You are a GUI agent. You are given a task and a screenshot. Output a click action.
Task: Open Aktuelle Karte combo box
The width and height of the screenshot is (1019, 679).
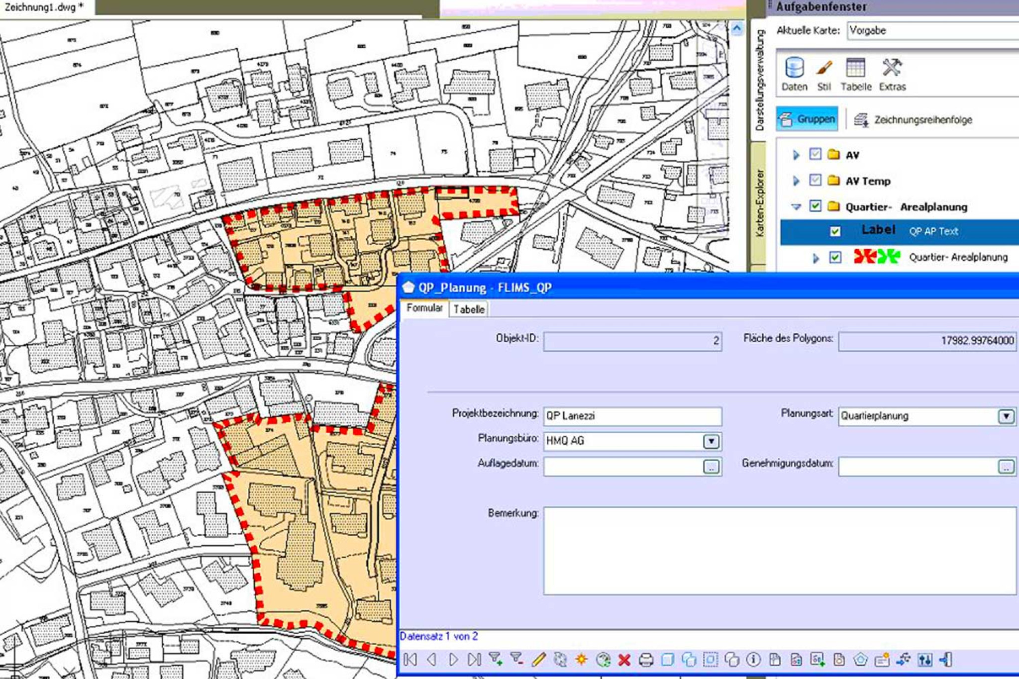click(933, 30)
